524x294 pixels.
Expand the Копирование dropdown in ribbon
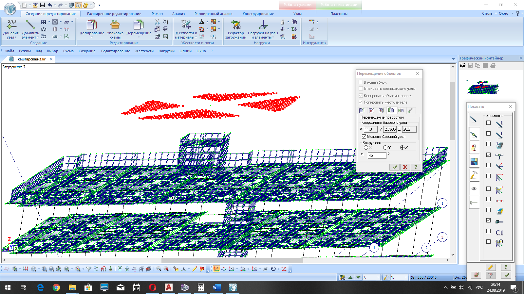point(92,37)
